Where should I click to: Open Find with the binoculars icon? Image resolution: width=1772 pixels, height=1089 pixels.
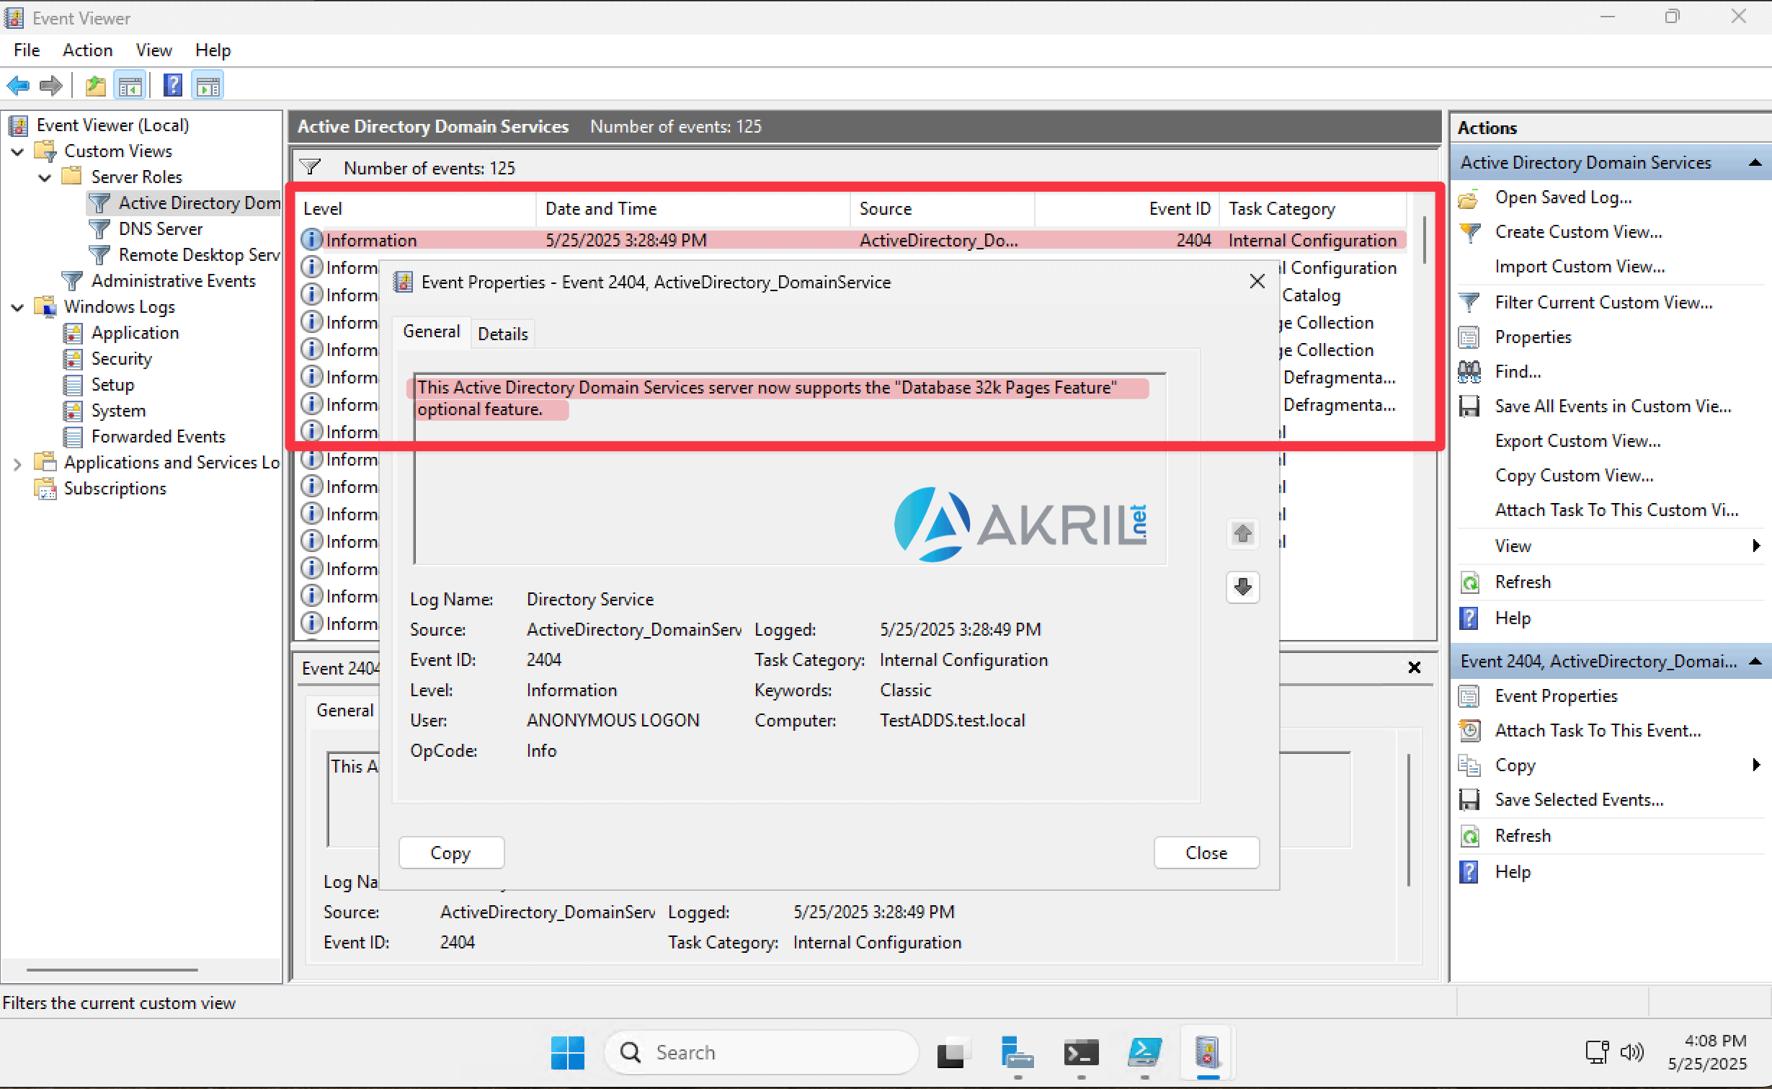[1469, 372]
